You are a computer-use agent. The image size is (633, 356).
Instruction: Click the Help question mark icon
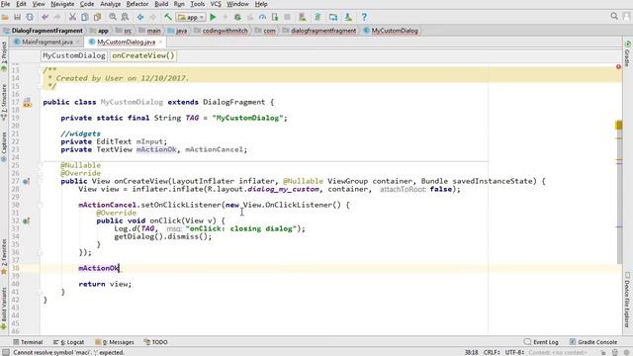coord(364,18)
